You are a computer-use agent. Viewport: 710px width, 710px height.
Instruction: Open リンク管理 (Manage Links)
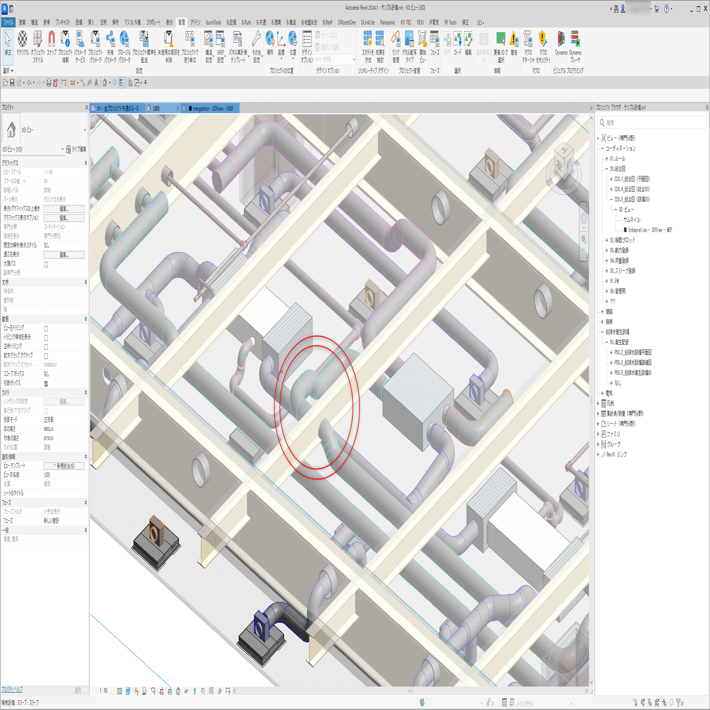point(396,46)
